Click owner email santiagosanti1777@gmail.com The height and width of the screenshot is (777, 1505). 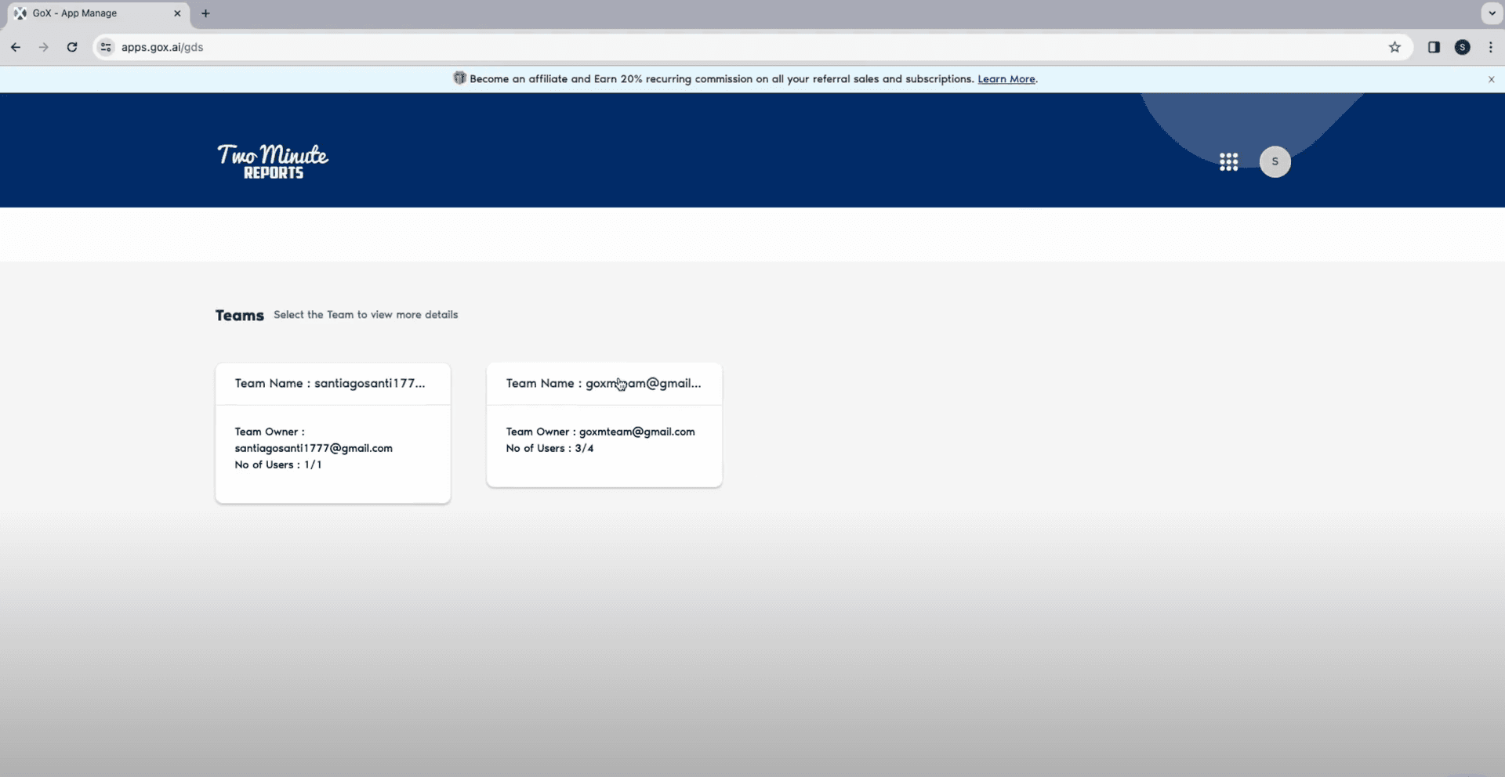(314, 448)
